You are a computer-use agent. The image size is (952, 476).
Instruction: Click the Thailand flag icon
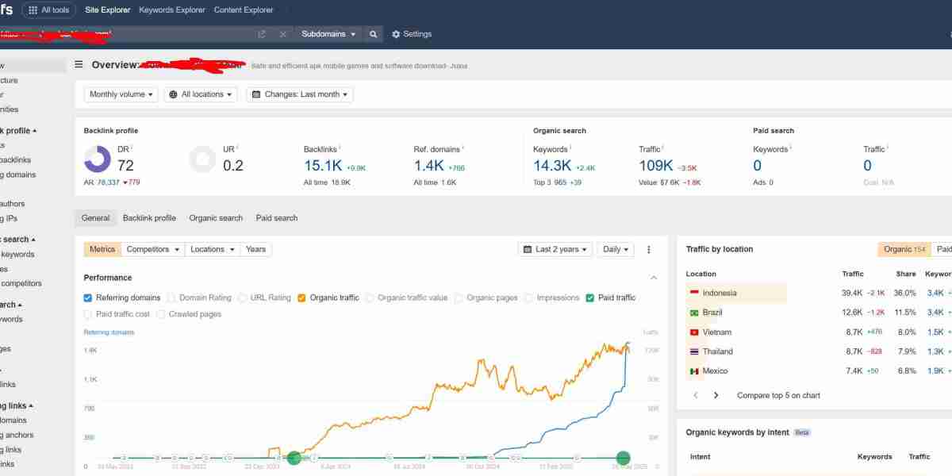pos(694,351)
